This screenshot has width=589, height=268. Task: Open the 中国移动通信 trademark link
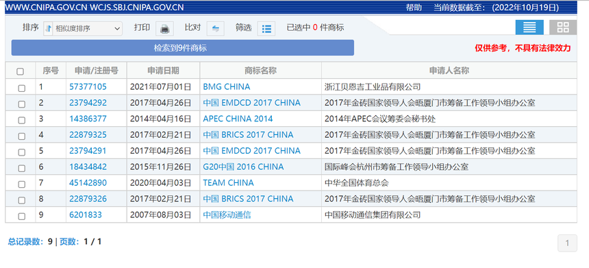pyautogui.click(x=227, y=215)
